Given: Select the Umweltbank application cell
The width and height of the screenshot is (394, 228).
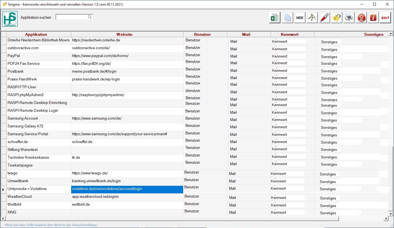Looking at the screenshot, I should 39,182.
